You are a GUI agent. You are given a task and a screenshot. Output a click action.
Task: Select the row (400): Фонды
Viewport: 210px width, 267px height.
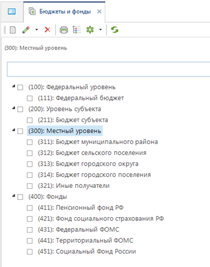[48, 197]
